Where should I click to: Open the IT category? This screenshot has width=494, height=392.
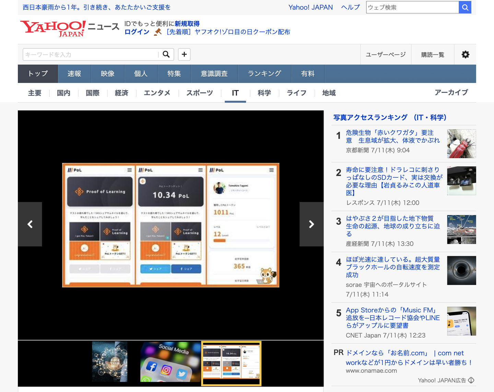click(x=235, y=93)
